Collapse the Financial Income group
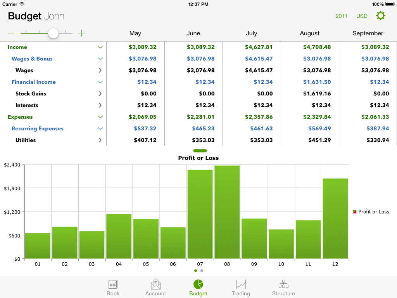 [100, 82]
